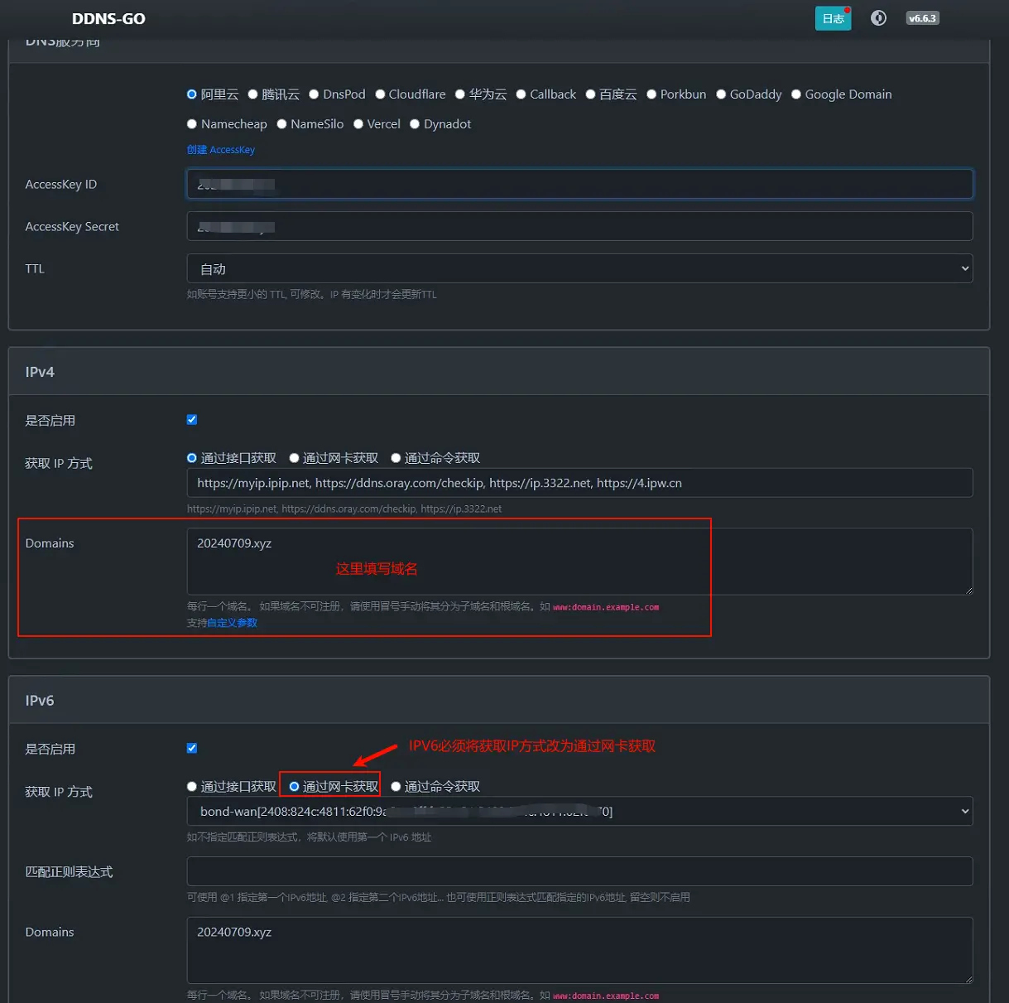Open the 创建 AccessKey link
This screenshot has width=1009, height=1003.
221,150
